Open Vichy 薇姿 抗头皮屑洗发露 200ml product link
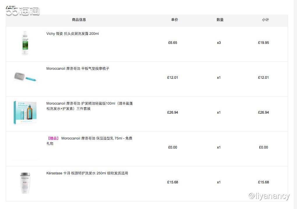Viewport: 297px width, 209px height. (73, 34)
